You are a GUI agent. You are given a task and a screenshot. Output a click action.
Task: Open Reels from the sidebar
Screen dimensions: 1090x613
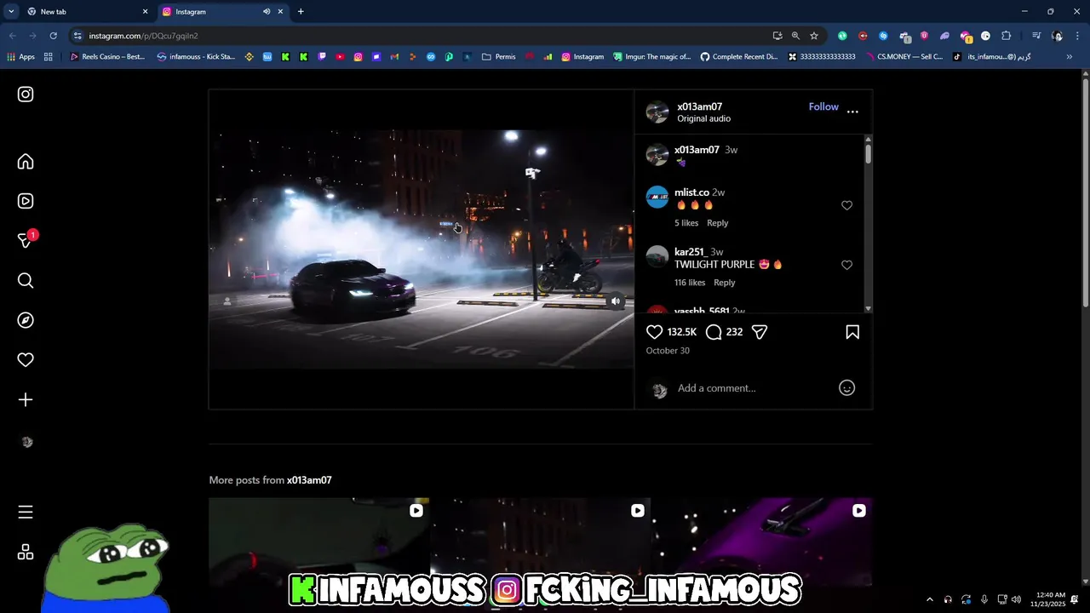click(26, 201)
